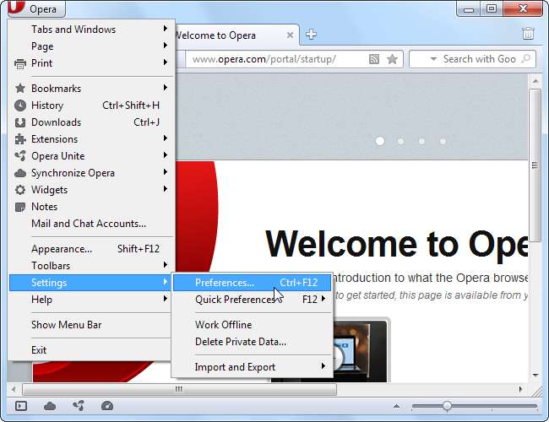Click the zoom slider handle
This screenshot has height=422, width=549.
pyautogui.click(x=447, y=406)
